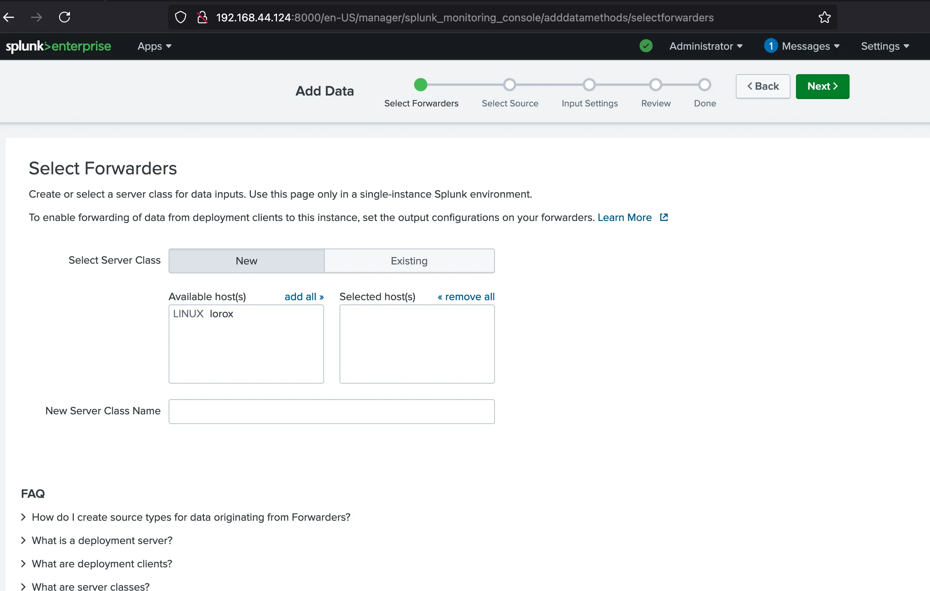Click the add all hosts link
Image resolution: width=930 pixels, height=591 pixels.
[304, 297]
